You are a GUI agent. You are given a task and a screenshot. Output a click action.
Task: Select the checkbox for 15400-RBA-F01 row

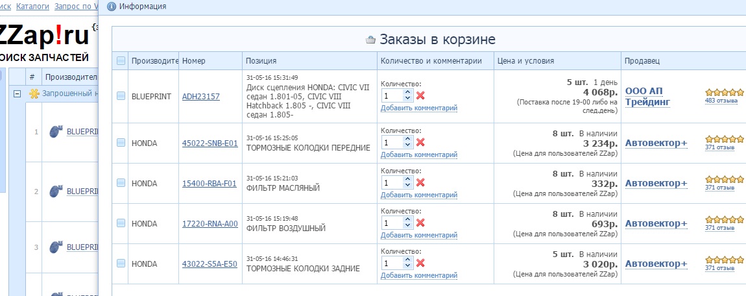click(x=121, y=183)
